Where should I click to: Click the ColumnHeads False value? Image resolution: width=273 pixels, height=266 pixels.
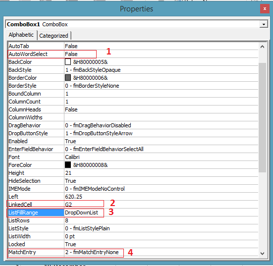point(71,109)
